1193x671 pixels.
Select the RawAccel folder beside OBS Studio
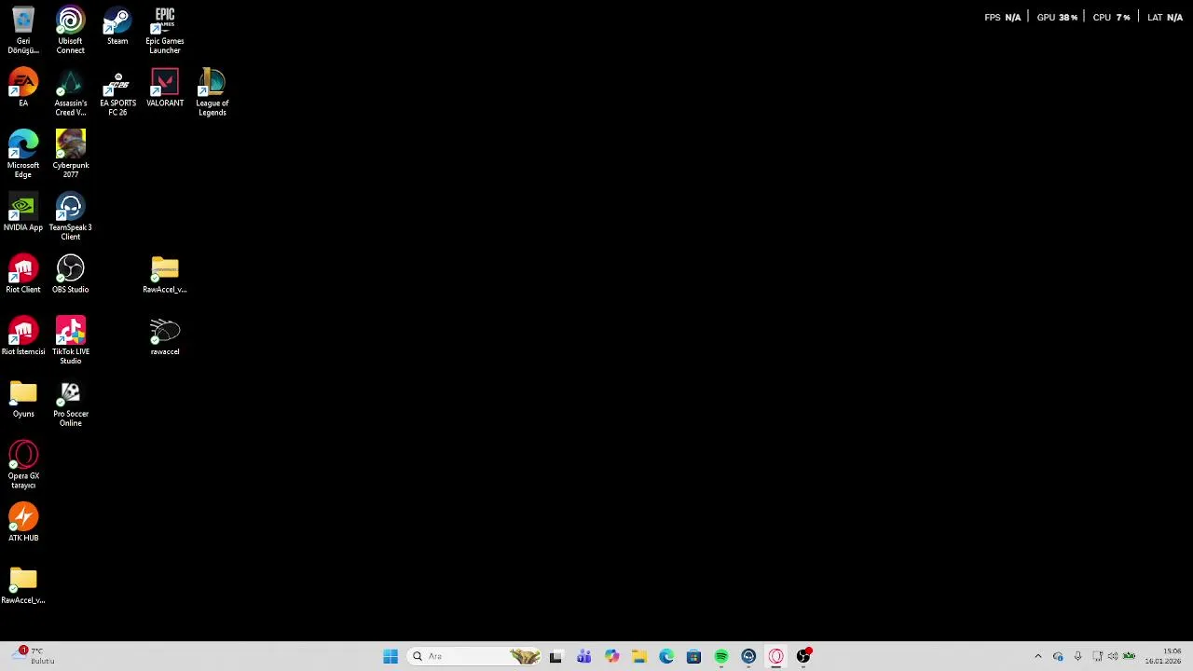[x=165, y=275]
